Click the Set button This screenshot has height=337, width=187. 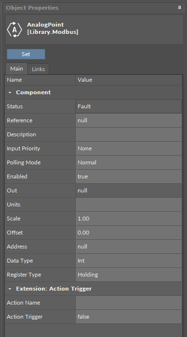point(26,54)
